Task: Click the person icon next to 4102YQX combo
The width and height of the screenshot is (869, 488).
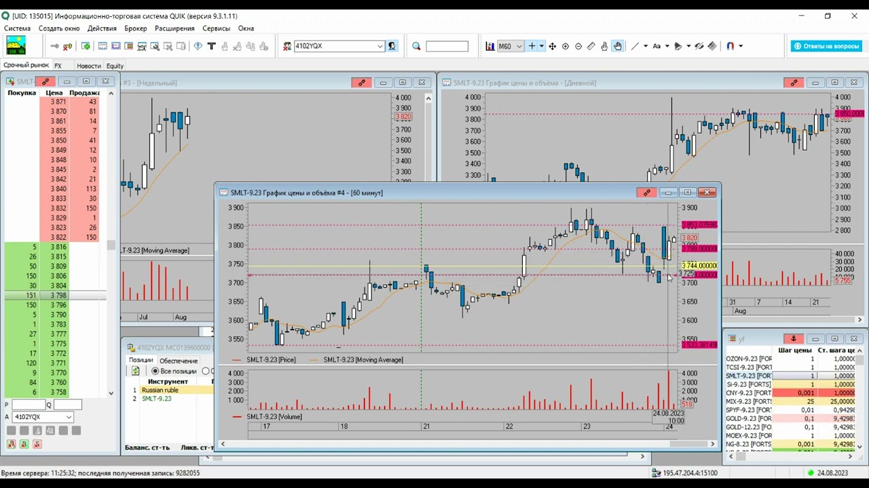Action: pyautogui.click(x=392, y=46)
